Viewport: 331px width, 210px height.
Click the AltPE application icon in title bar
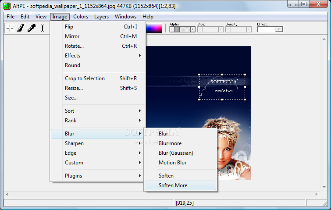pos(7,6)
